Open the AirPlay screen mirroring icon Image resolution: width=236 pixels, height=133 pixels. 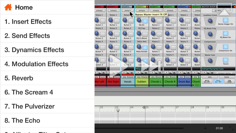(x=224, y=9)
